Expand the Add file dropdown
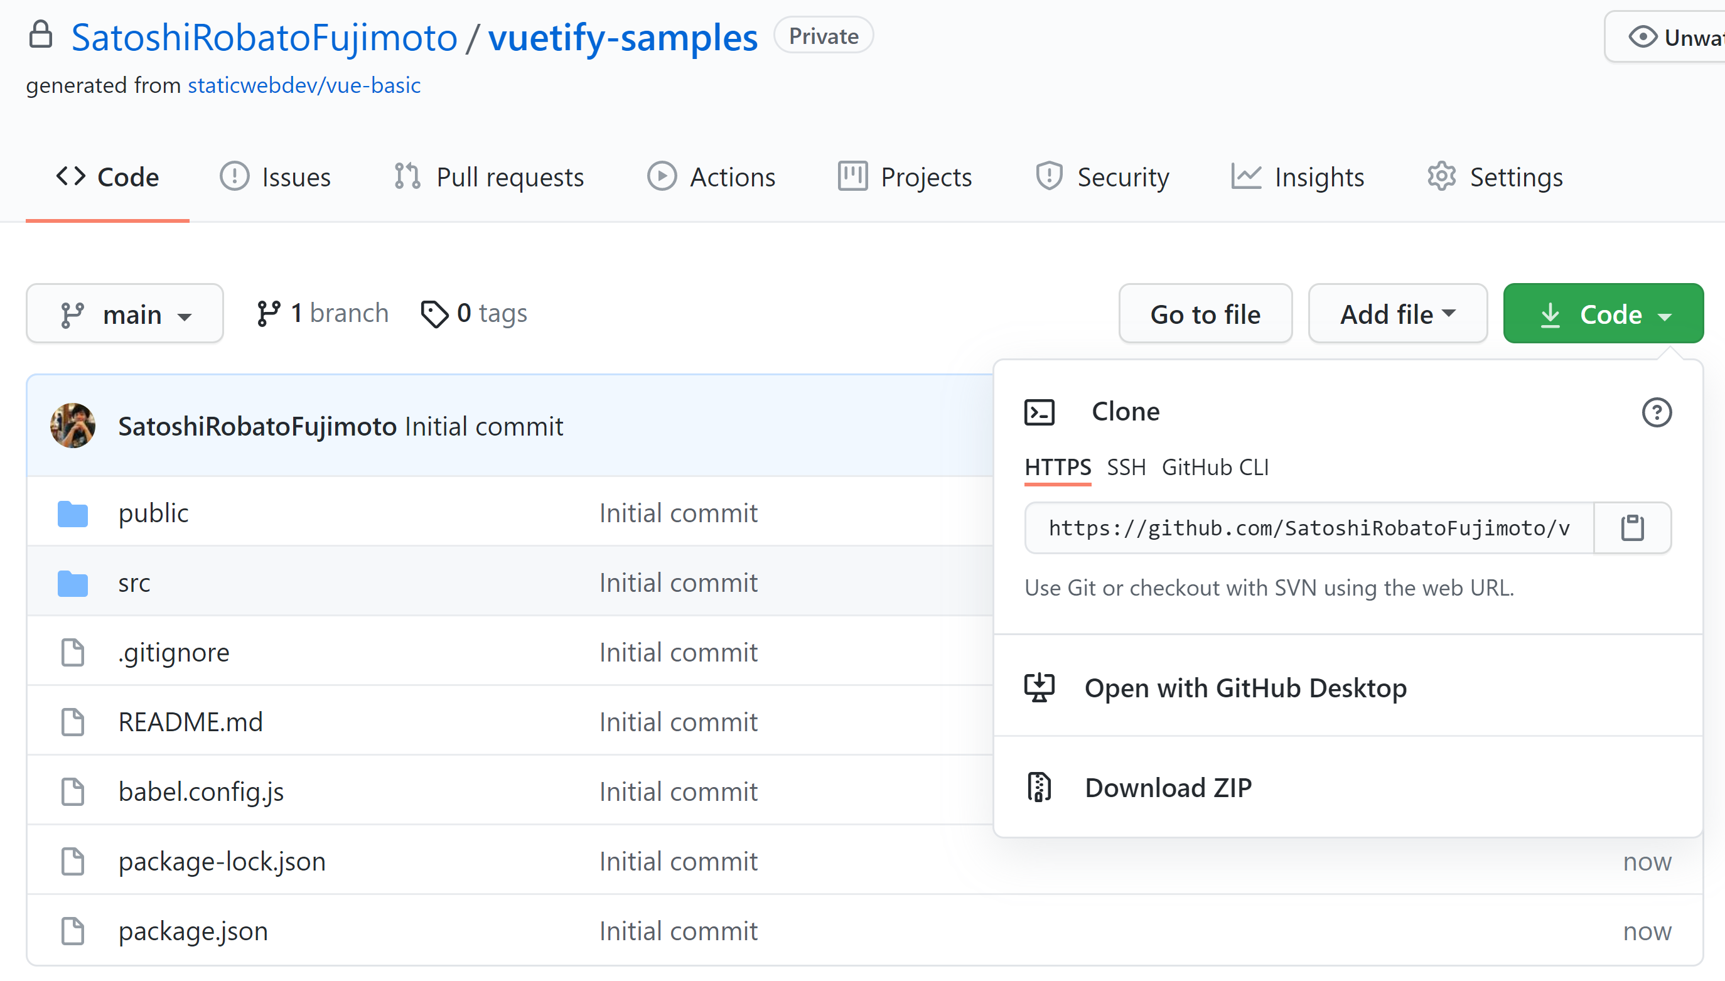Viewport: 1725px width, 981px height. point(1397,313)
